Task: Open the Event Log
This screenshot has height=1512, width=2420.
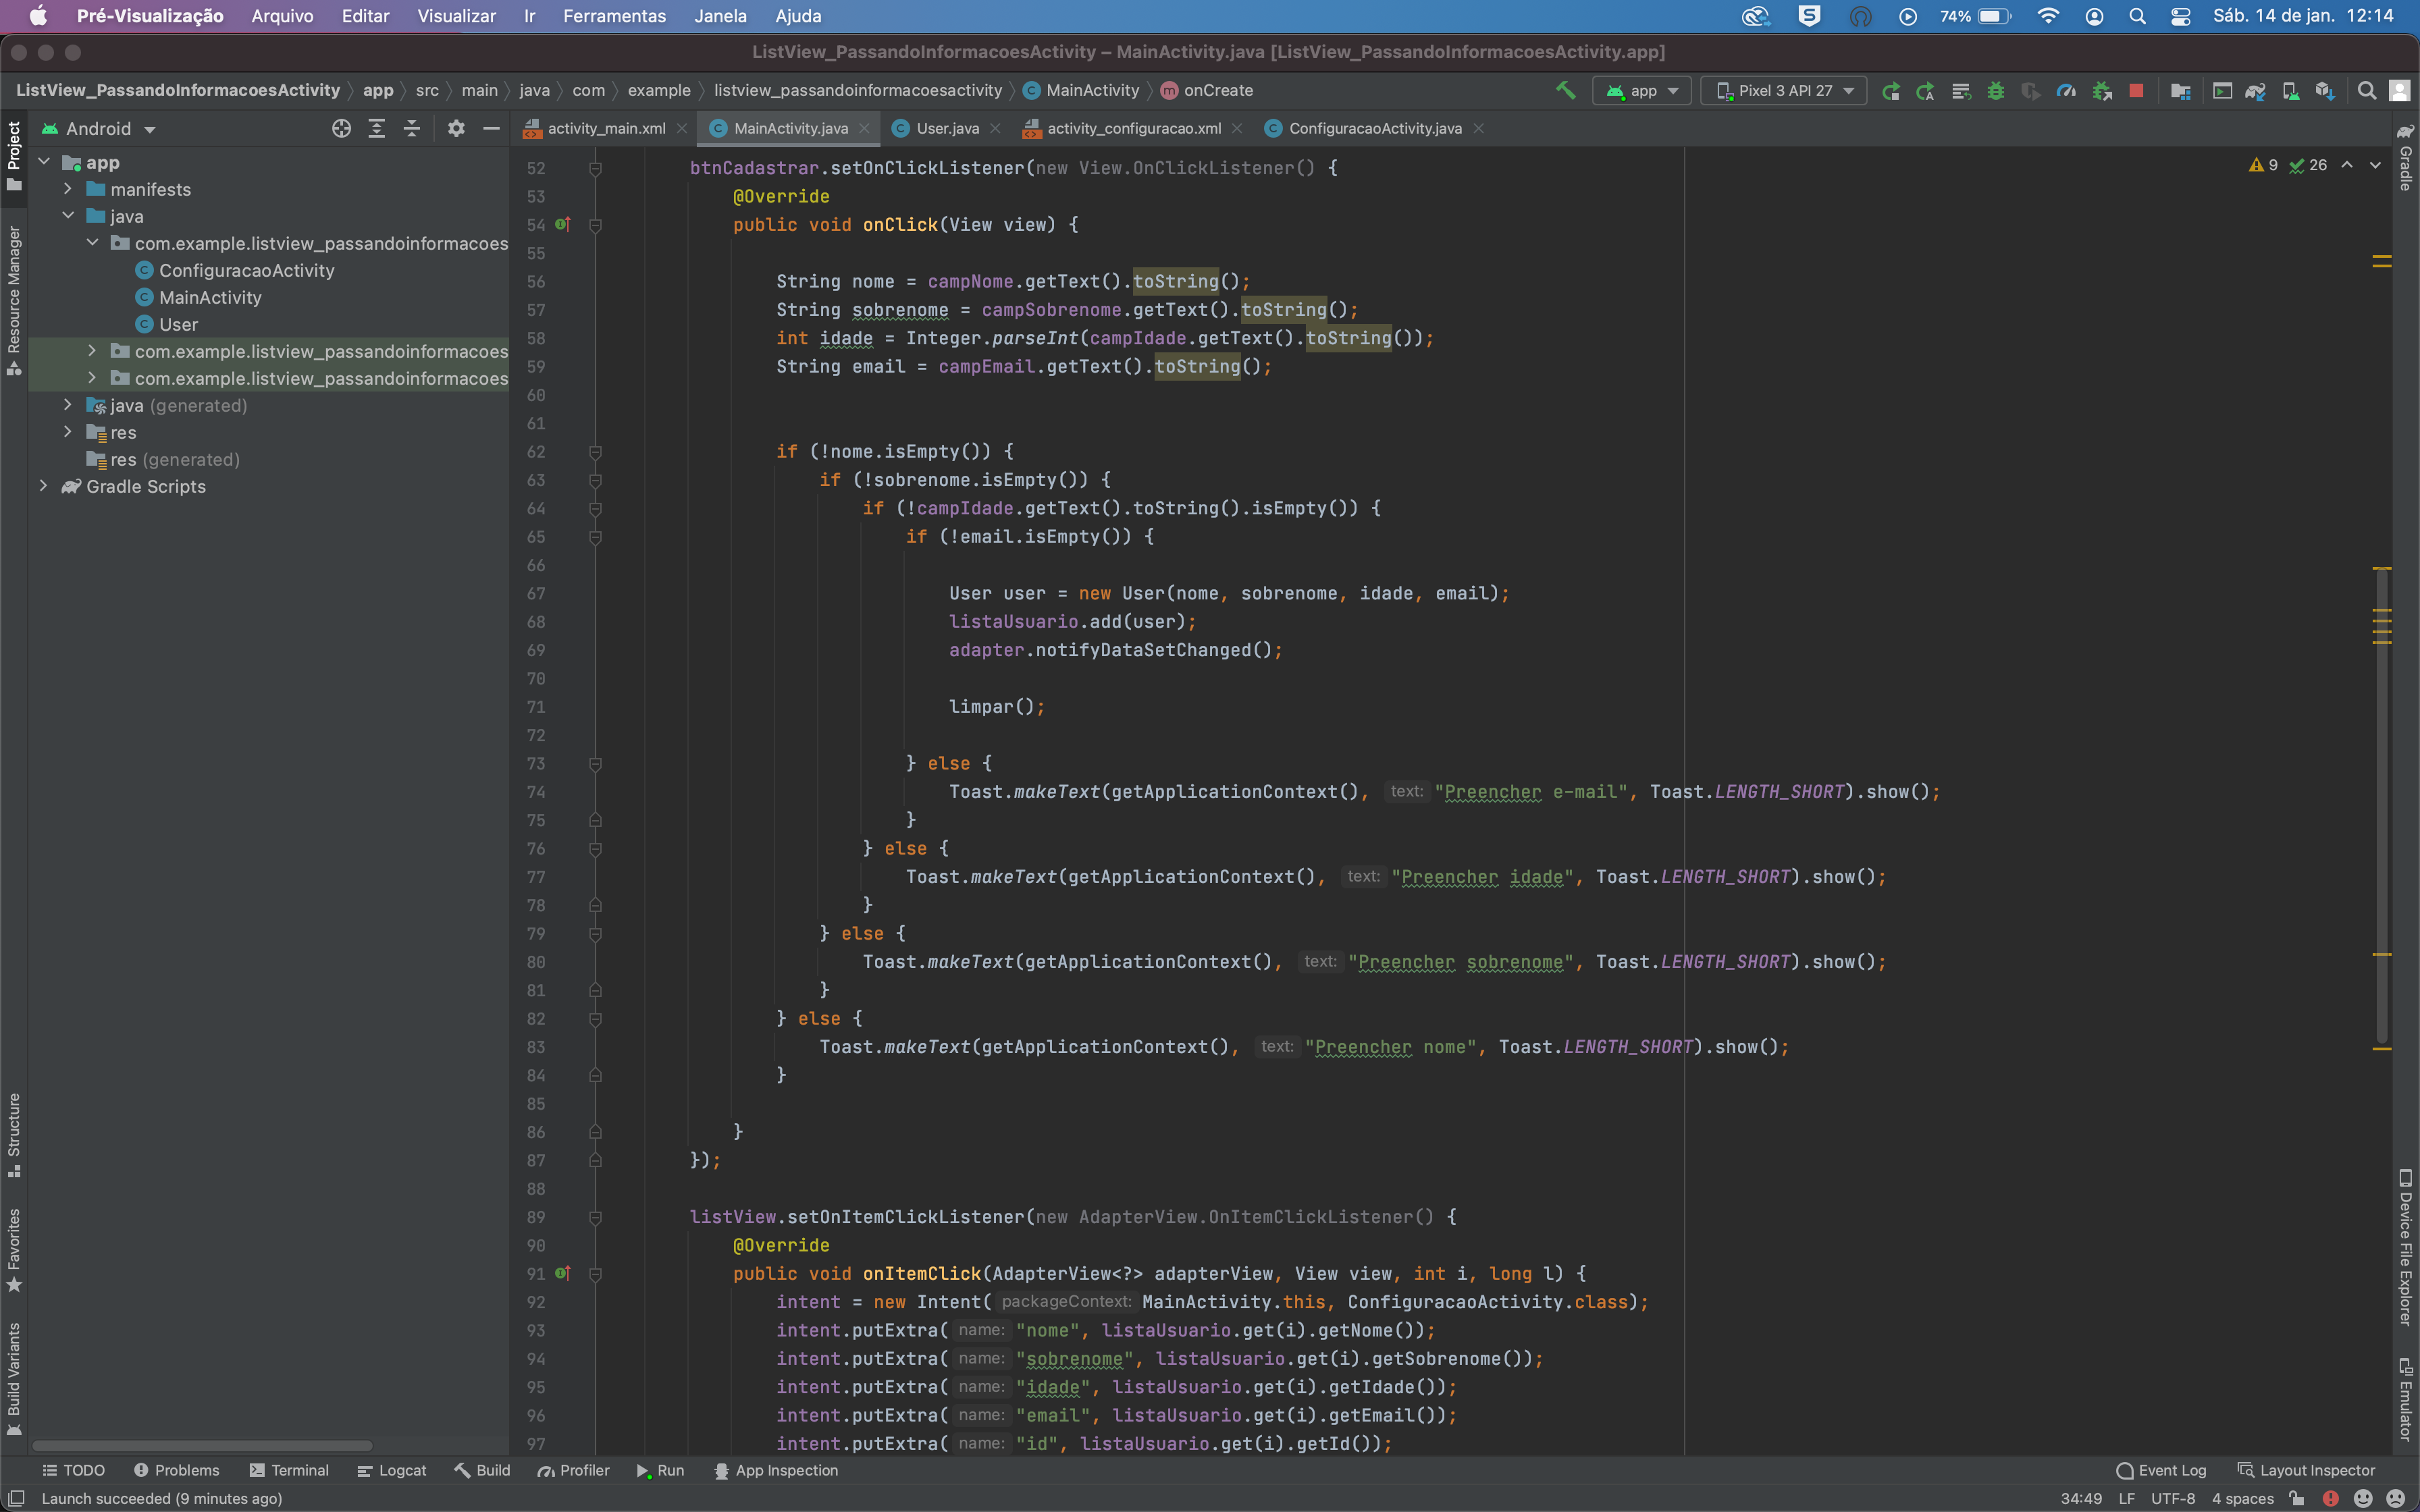Action: (2162, 1470)
